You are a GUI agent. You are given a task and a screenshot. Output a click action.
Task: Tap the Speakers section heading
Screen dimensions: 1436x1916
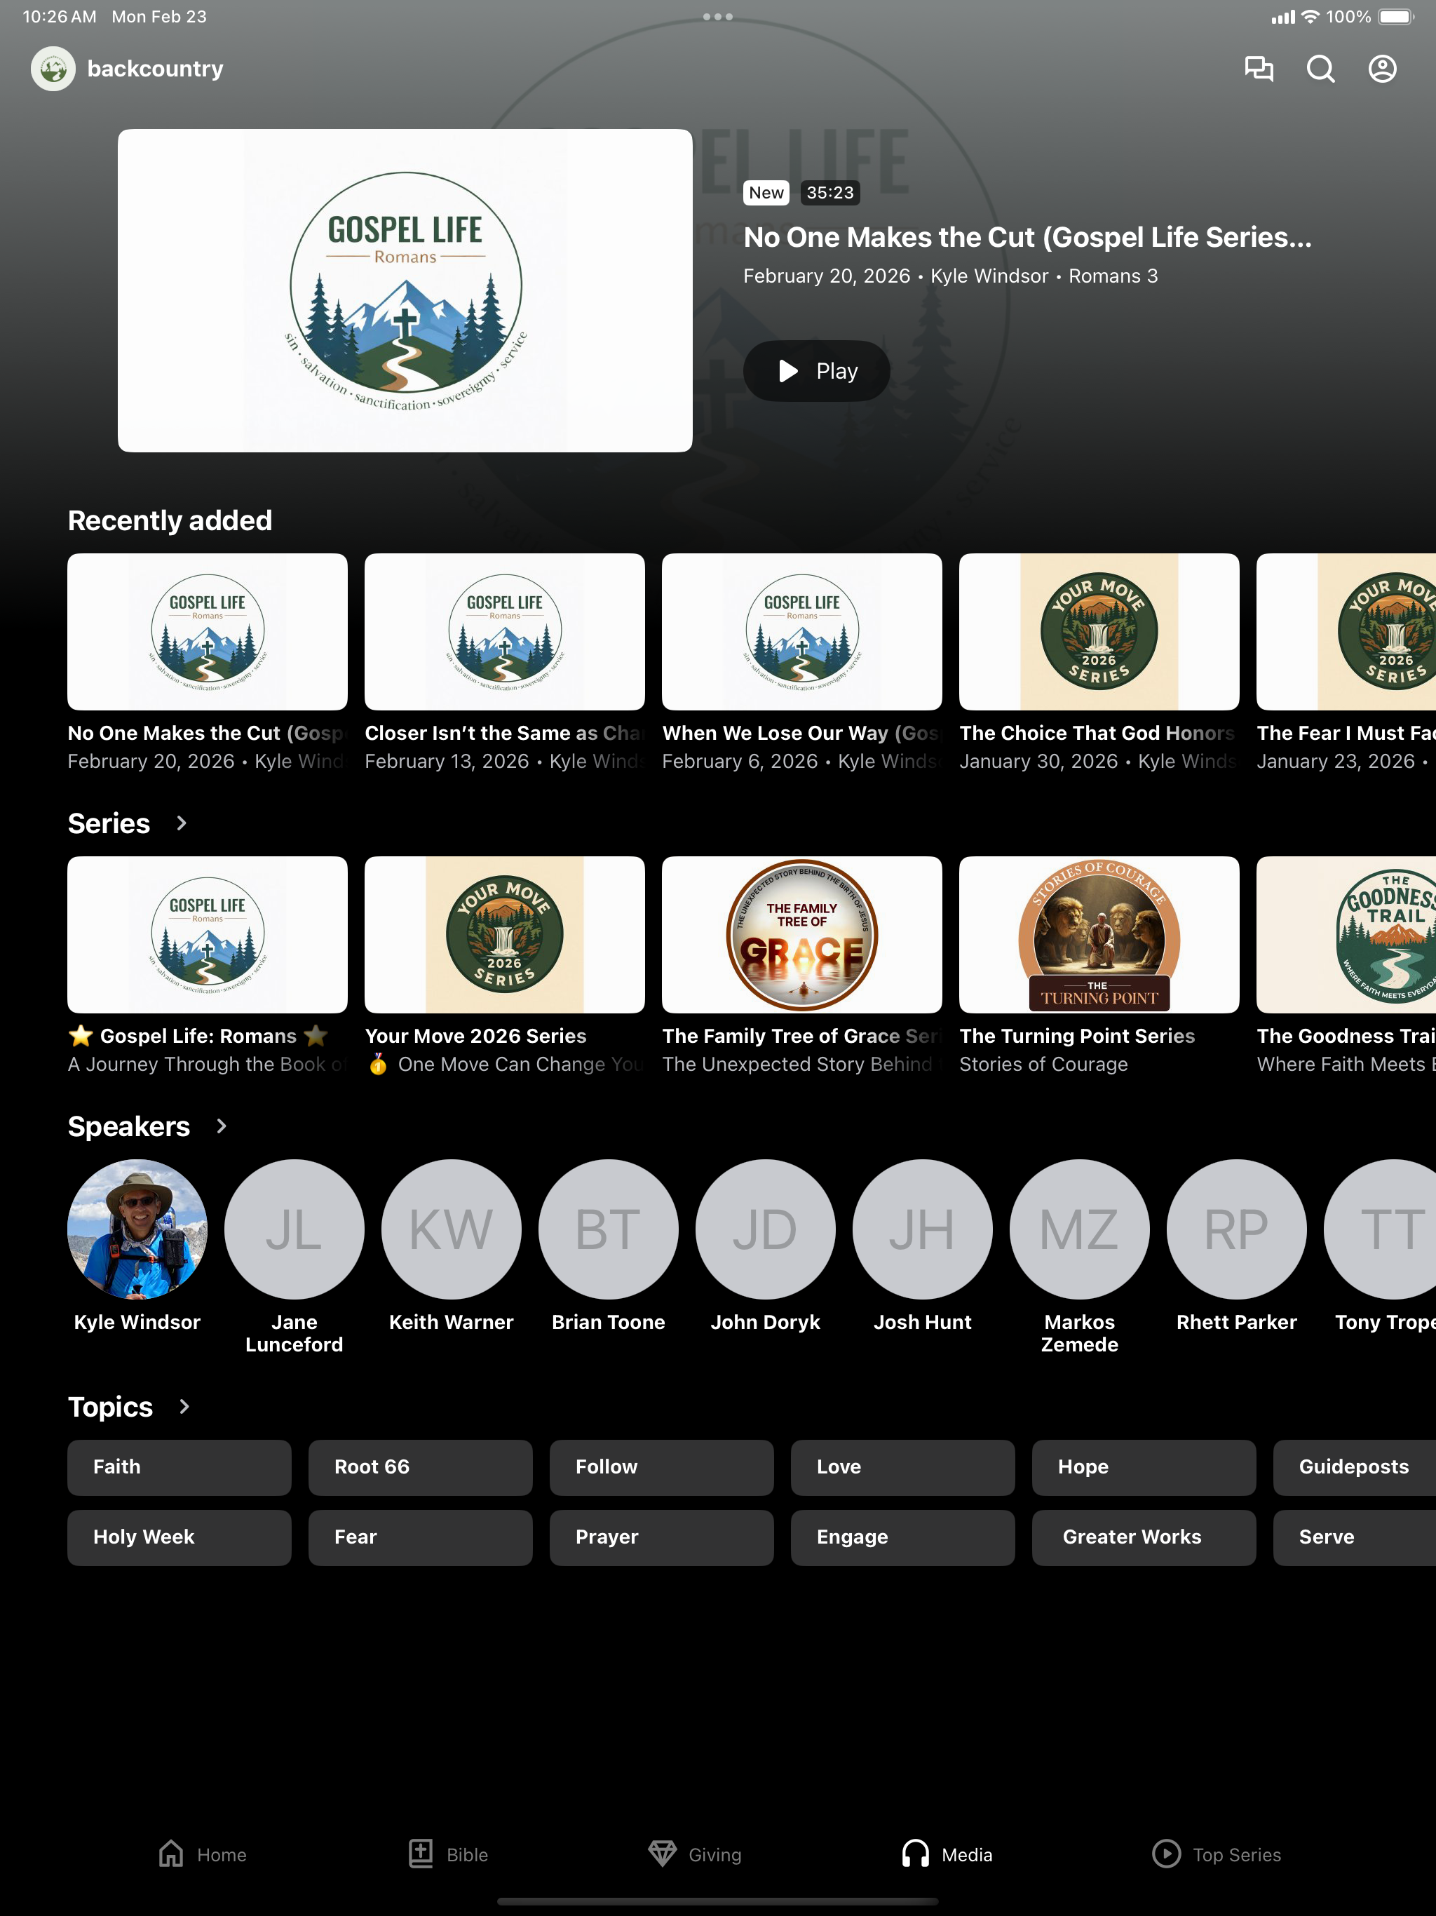click(x=129, y=1126)
